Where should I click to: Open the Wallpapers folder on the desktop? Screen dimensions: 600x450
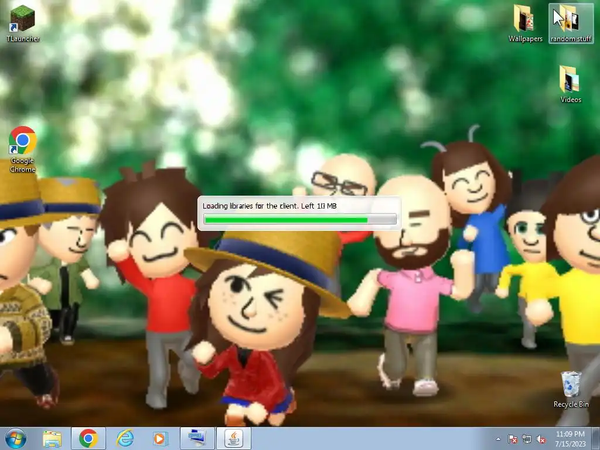(x=526, y=23)
